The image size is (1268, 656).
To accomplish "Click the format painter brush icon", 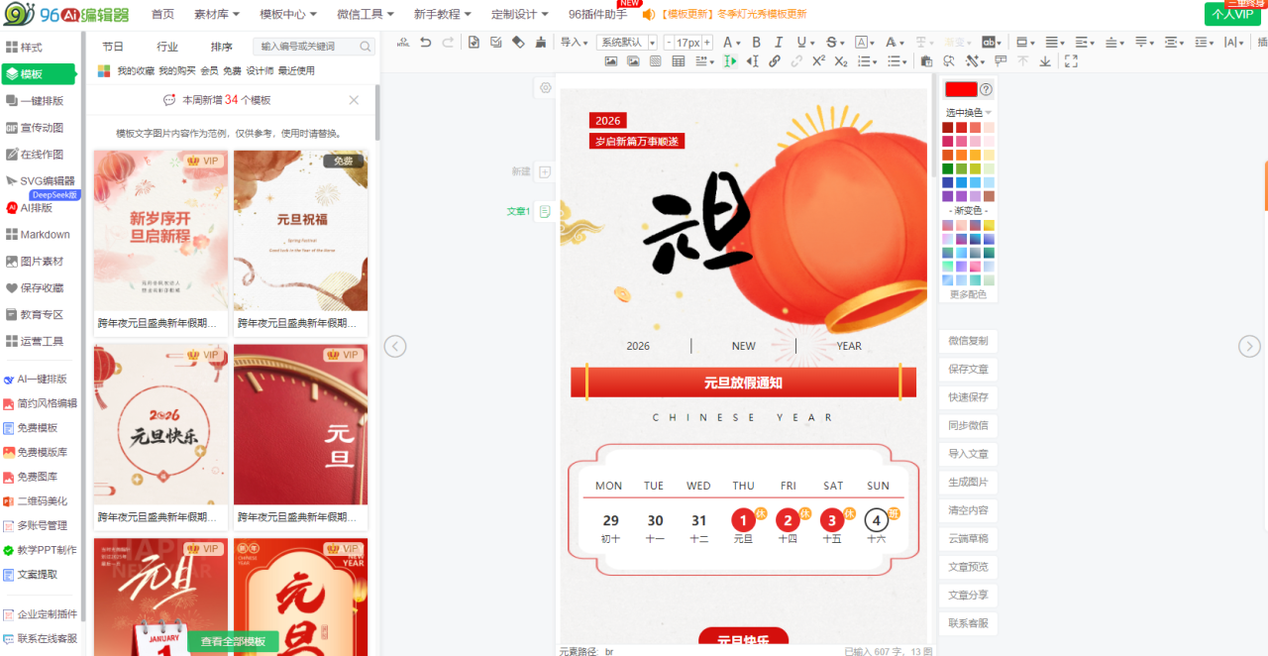I will (540, 43).
